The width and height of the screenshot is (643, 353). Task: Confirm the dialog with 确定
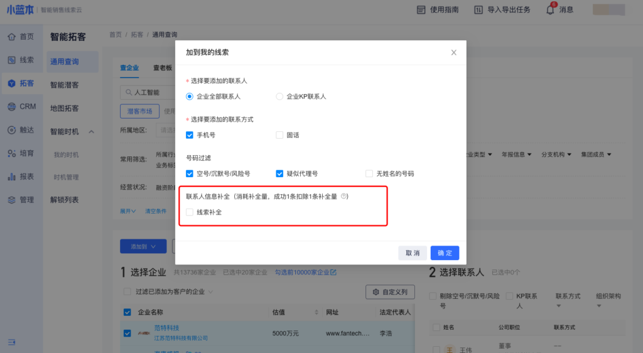[x=445, y=253]
